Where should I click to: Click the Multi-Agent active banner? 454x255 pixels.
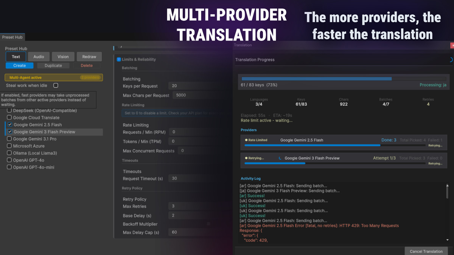(x=54, y=77)
